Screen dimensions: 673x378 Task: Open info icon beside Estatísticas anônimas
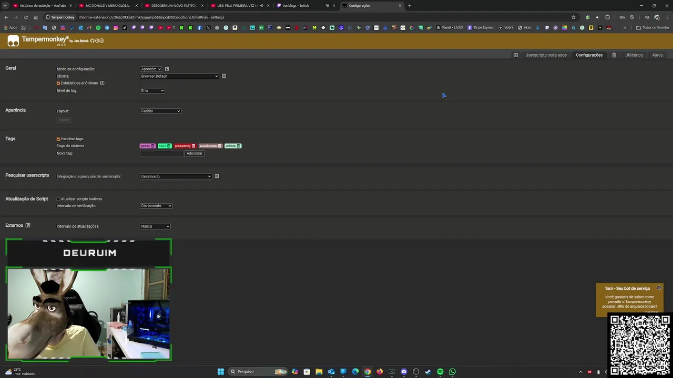[x=102, y=83]
